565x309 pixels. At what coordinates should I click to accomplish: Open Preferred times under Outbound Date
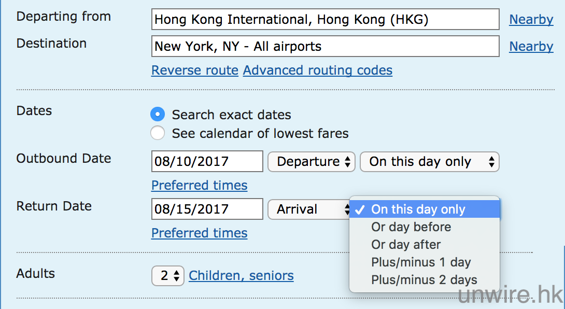200,186
